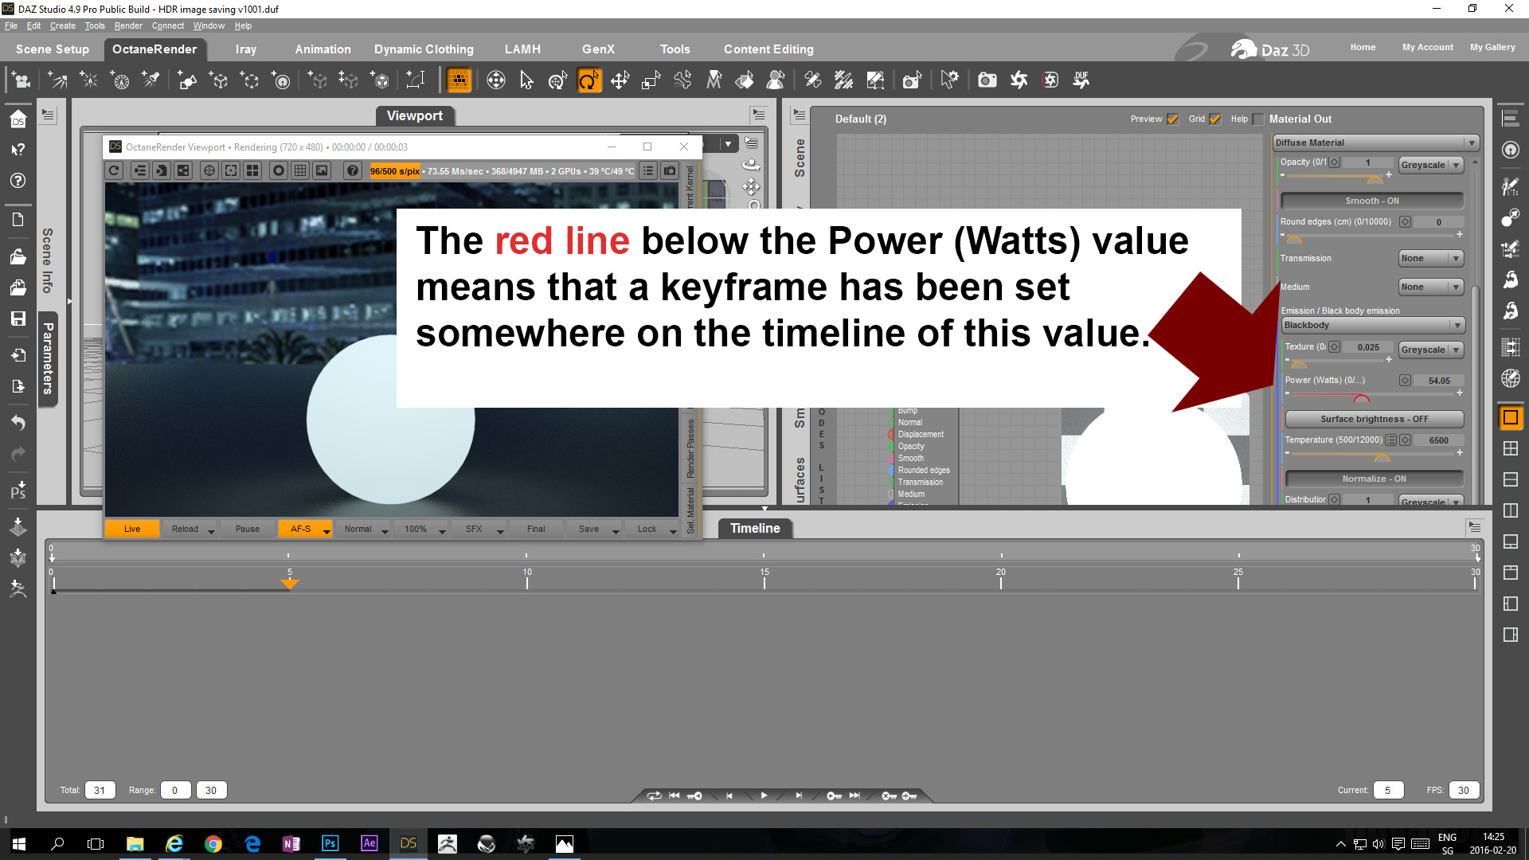Image resolution: width=1529 pixels, height=860 pixels.
Task: Click the OctaneRender viewport reload arrow icon
Action: tap(114, 170)
